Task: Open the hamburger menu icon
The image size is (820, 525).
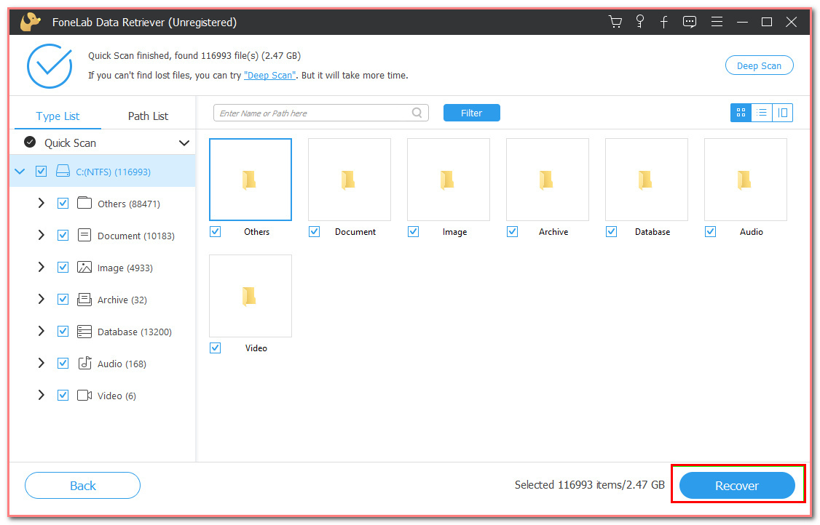Action: (x=717, y=22)
